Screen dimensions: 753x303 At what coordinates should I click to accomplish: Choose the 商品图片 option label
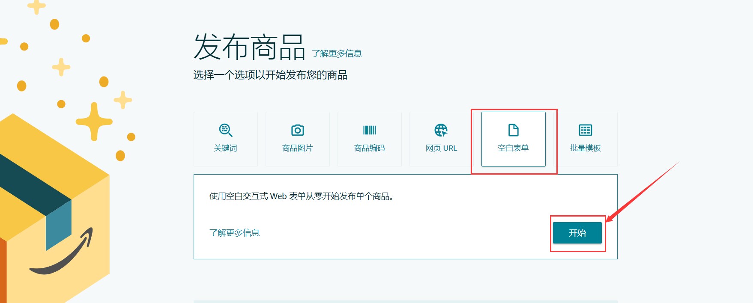pos(297,148)
